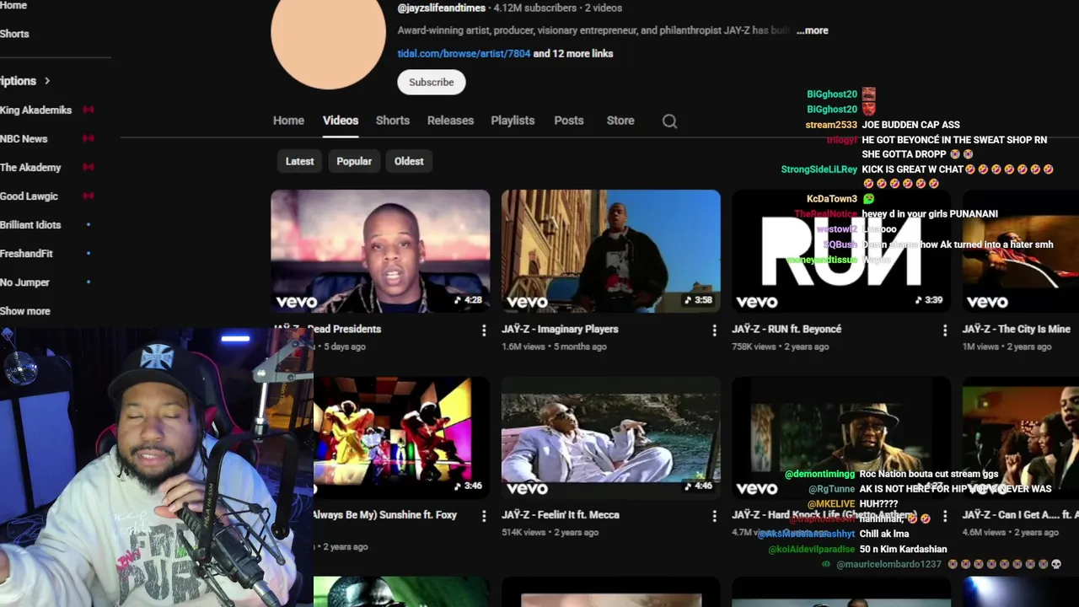This screenshot has width=1079, height=607.
Task: Play the Hard Knock Life thumbnail
Action: coord(841,437)
